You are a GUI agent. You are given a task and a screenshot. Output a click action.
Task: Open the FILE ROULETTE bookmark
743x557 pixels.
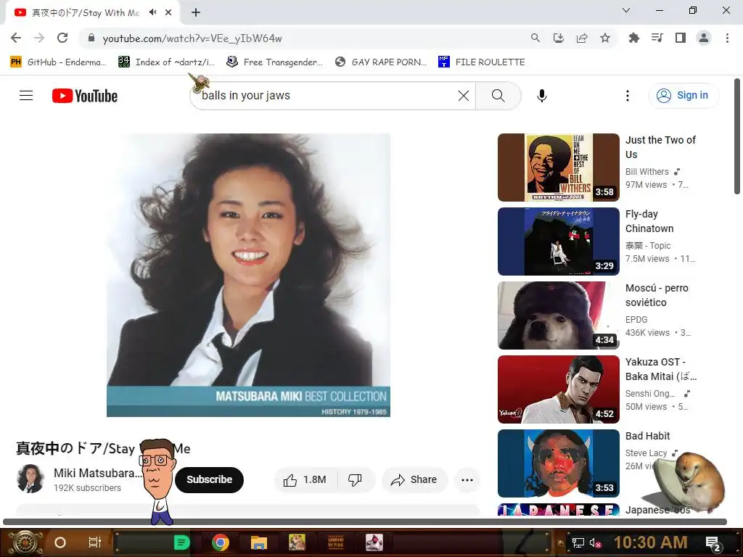click(482, 62)
